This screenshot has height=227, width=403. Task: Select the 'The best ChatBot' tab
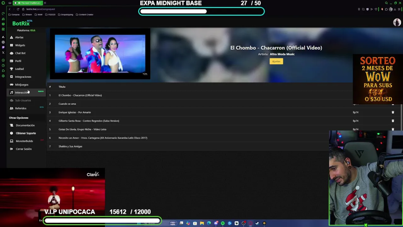[28, 3]
